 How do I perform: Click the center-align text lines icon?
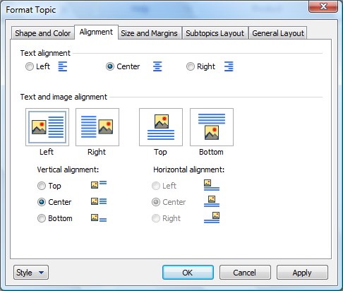[157, 66]
